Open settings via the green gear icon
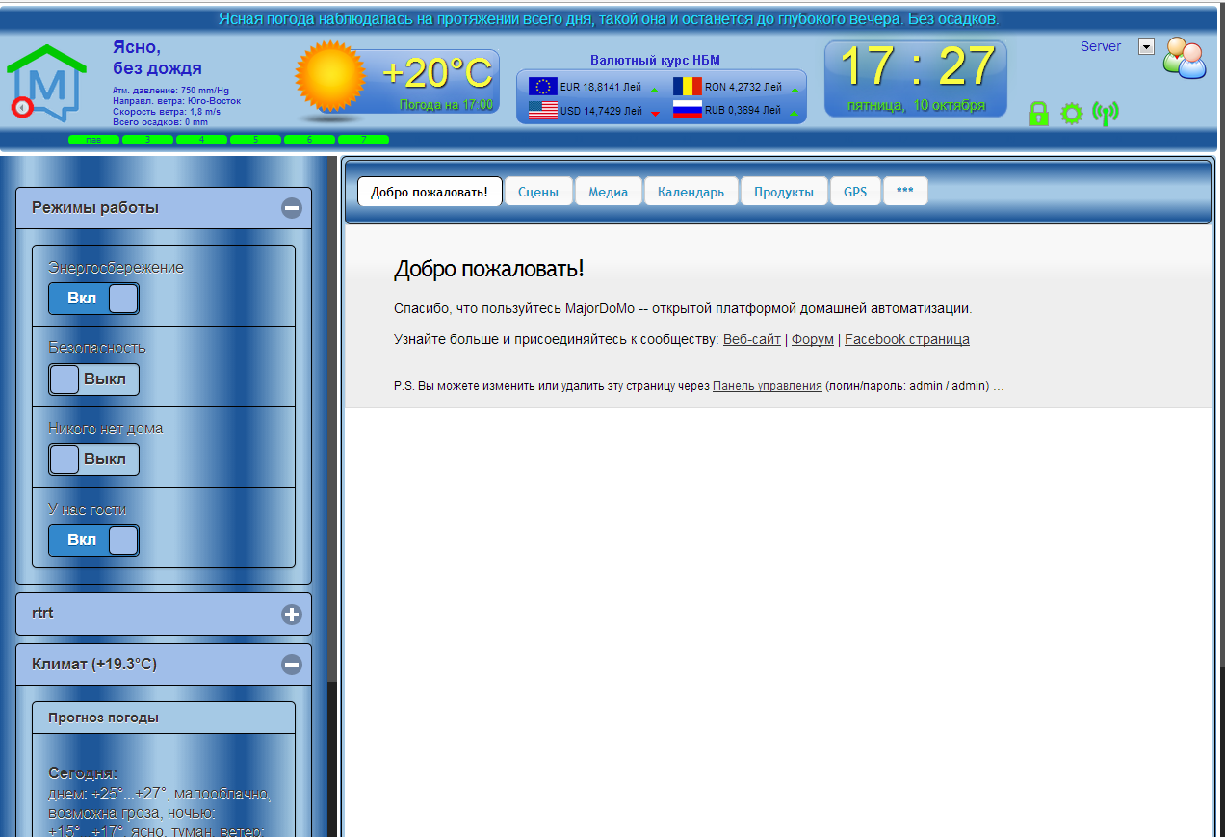This screenshot has width=1225, height=837. pos(1071,113)
